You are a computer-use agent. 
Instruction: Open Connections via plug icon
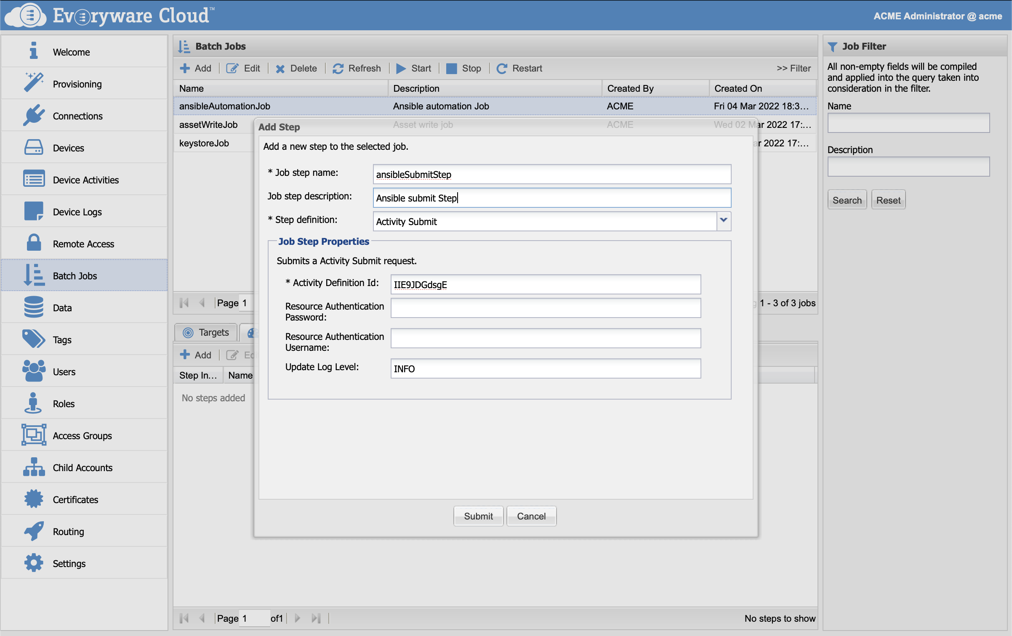(34, 115)
